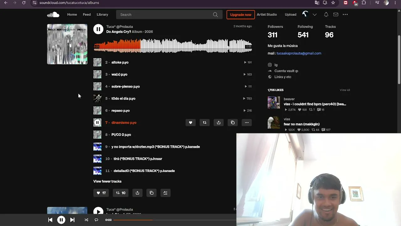Screen dimensions: 401x226
Task: Skip to the next track
Action: pos(72,220)
